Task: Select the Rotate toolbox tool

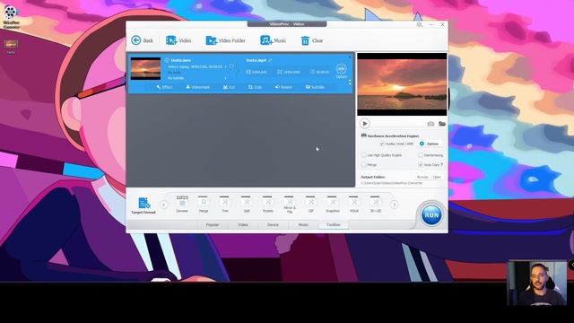Action: point(268,205)
